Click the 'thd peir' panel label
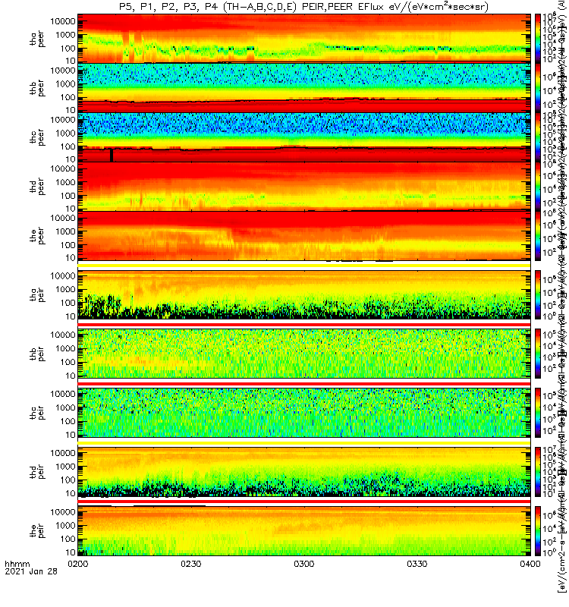 point(37,472)
